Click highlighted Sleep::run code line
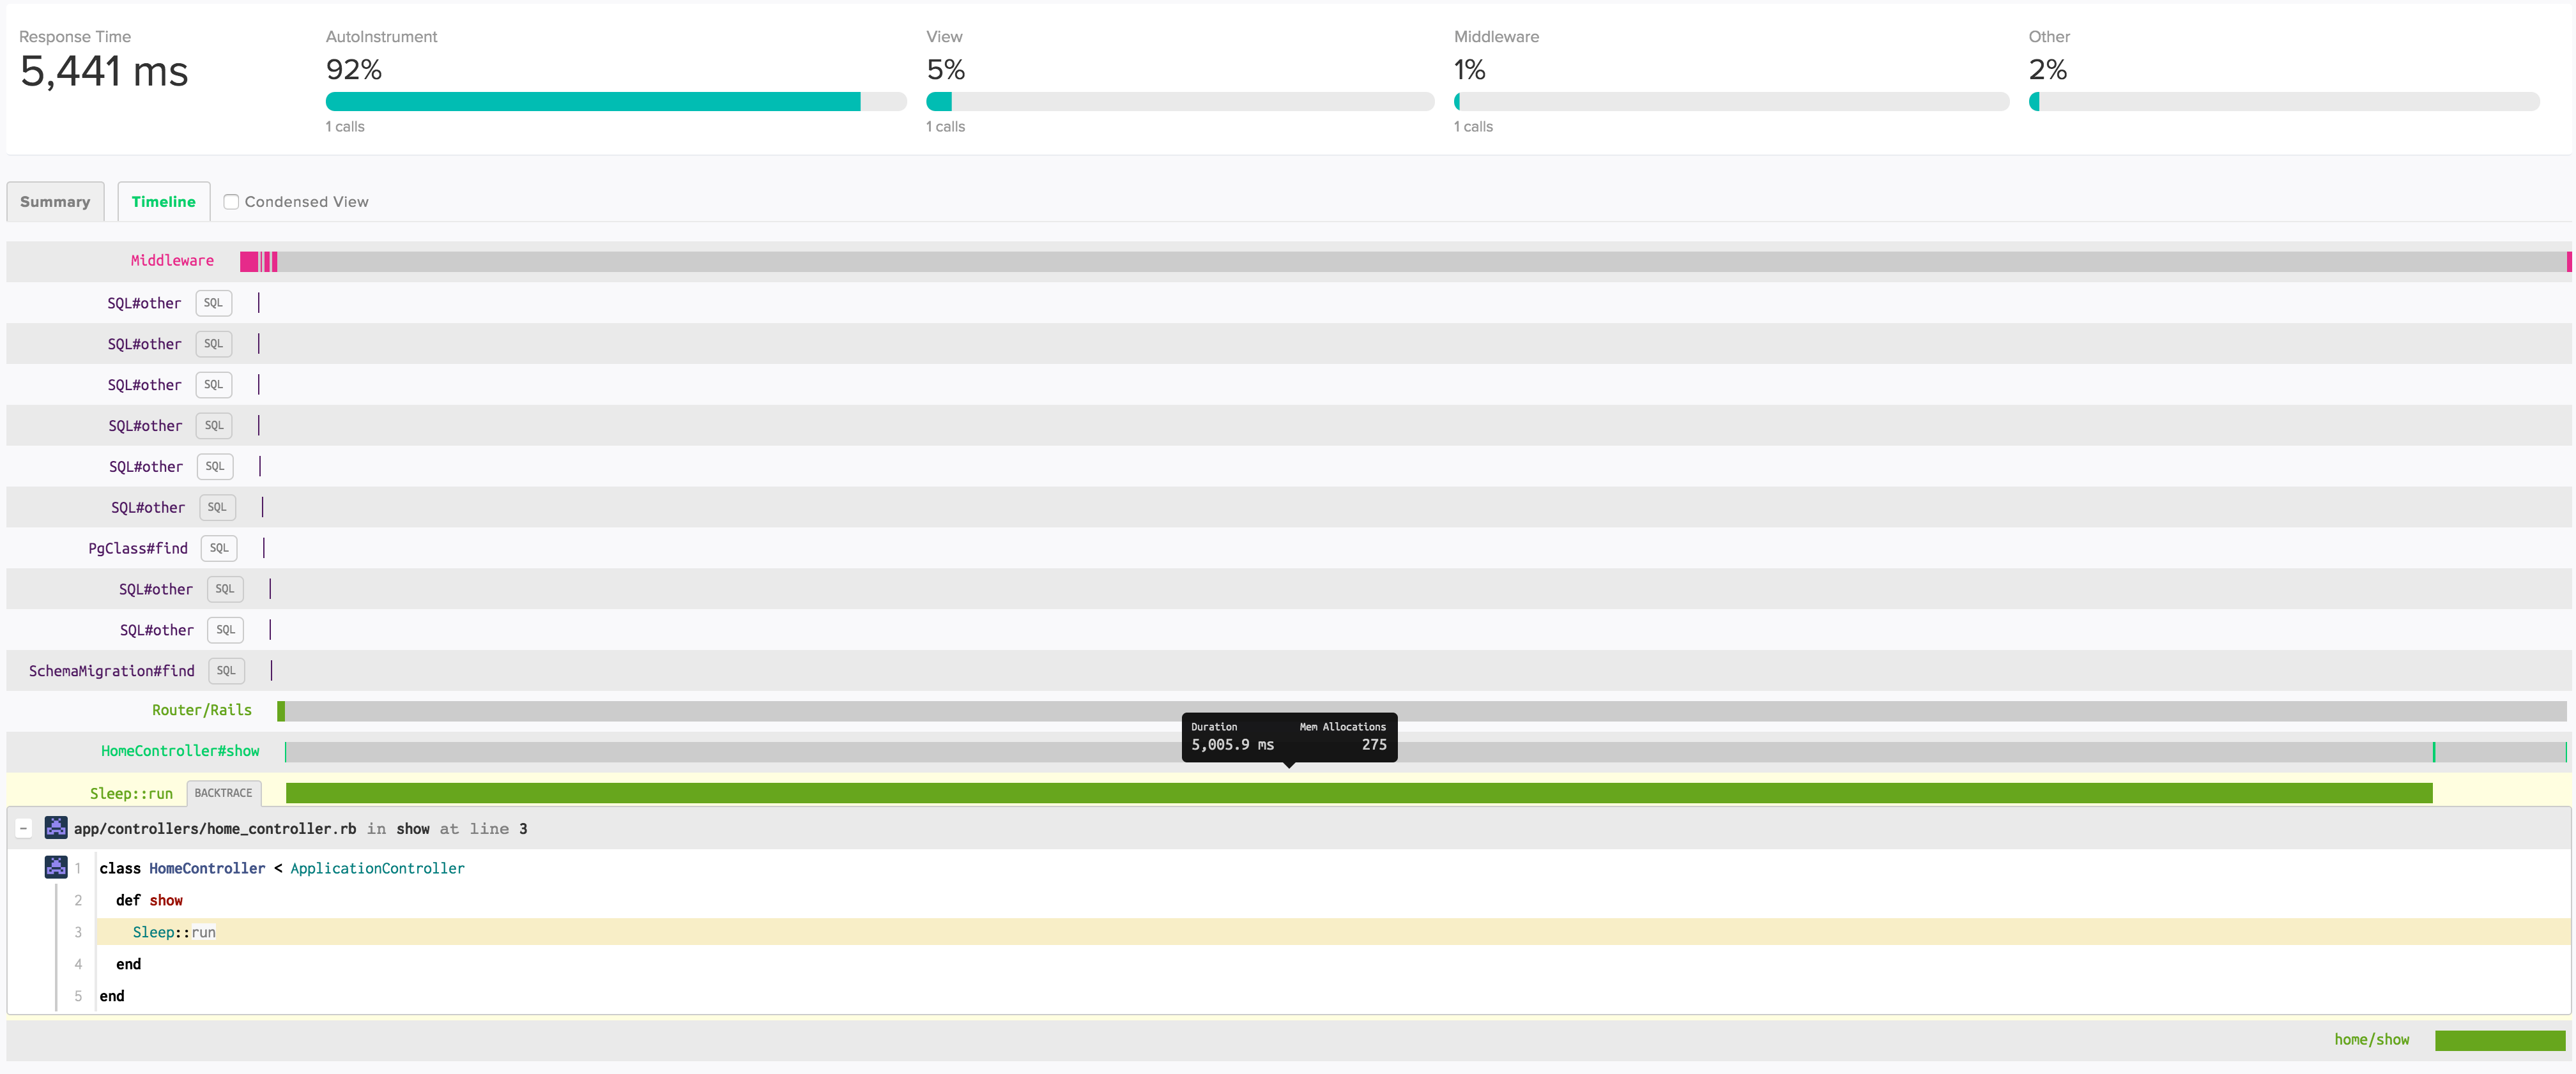The image size is (2576, 1074). tap(174, 932)
